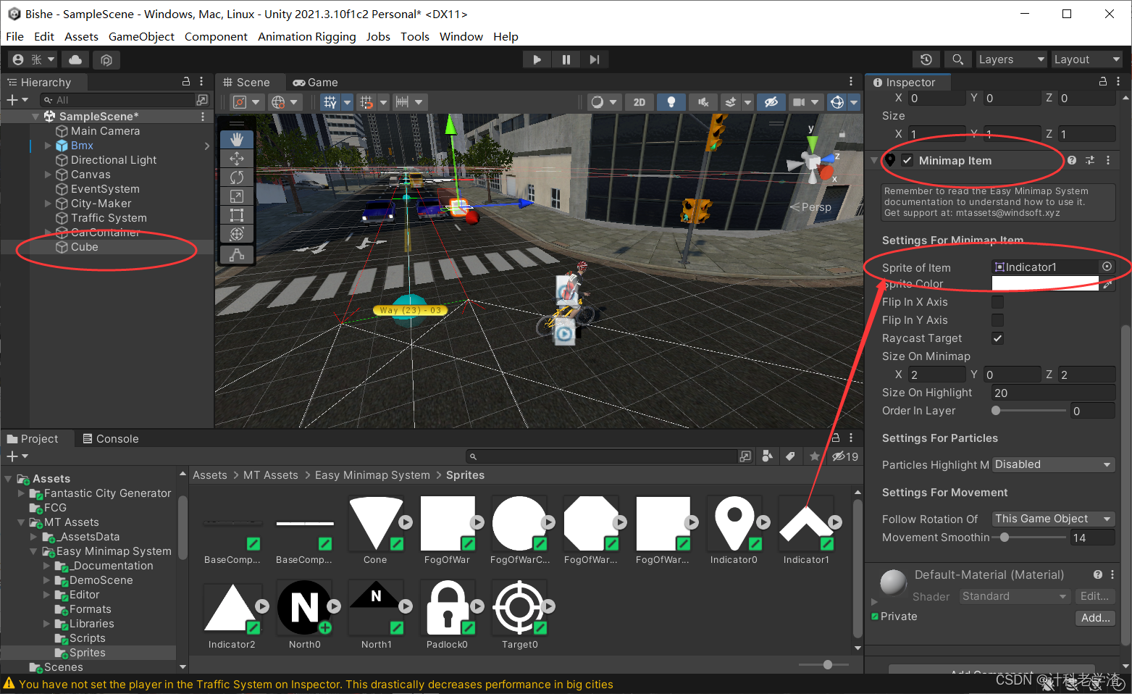Open the Layers dropdown
The height and width of the screenshot is (694, 1132).
click(1011, 59)
